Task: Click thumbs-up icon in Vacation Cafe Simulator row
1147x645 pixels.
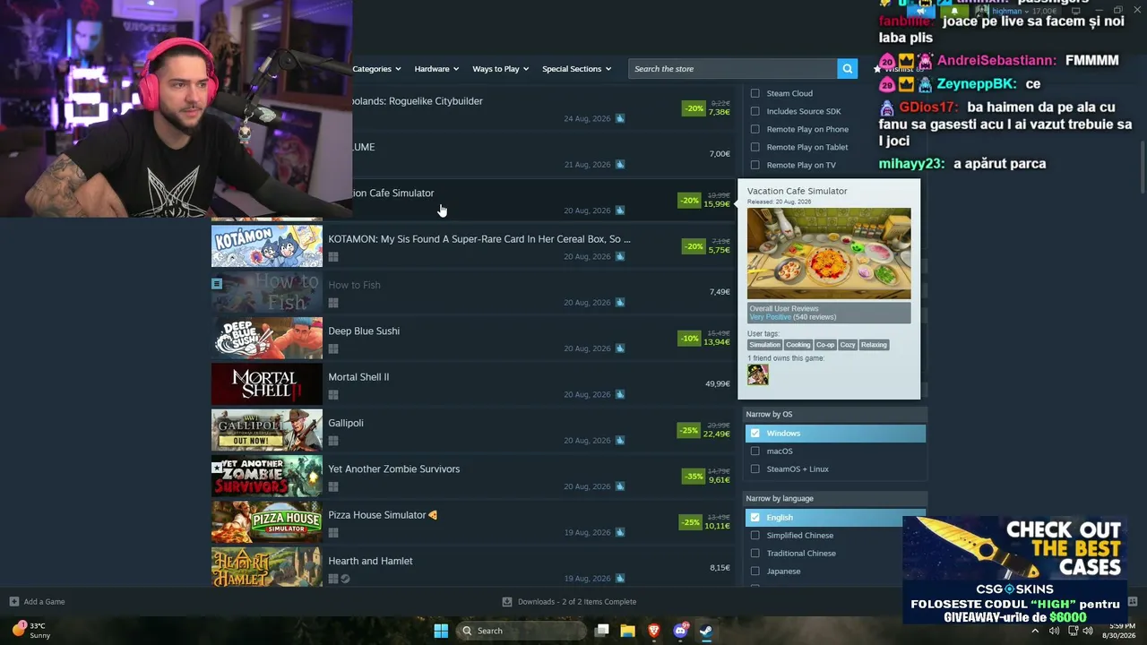Action: click(x=620, y=211)
